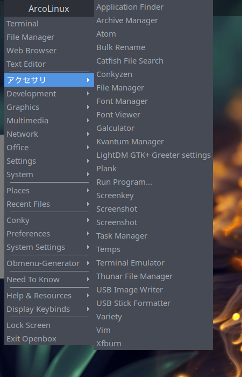Launch the Plank dock entry
Screen dimensions: 242x377
coord(153,169)
